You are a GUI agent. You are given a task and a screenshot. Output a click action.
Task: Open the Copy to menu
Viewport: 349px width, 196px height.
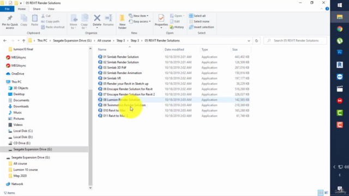(x=84, y=22)
